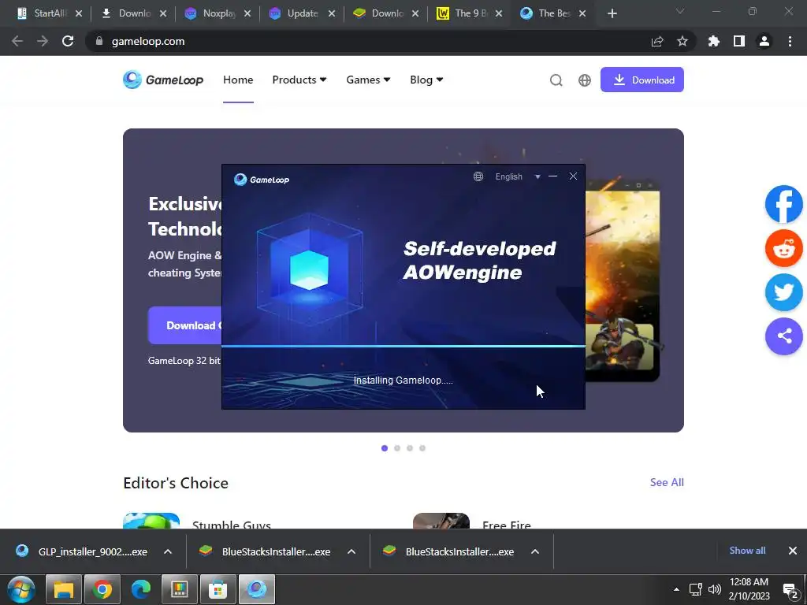Click the purple Download button in header

click(642, 80)
